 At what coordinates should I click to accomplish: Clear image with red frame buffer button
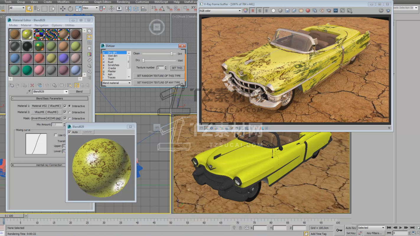[308, 11]
